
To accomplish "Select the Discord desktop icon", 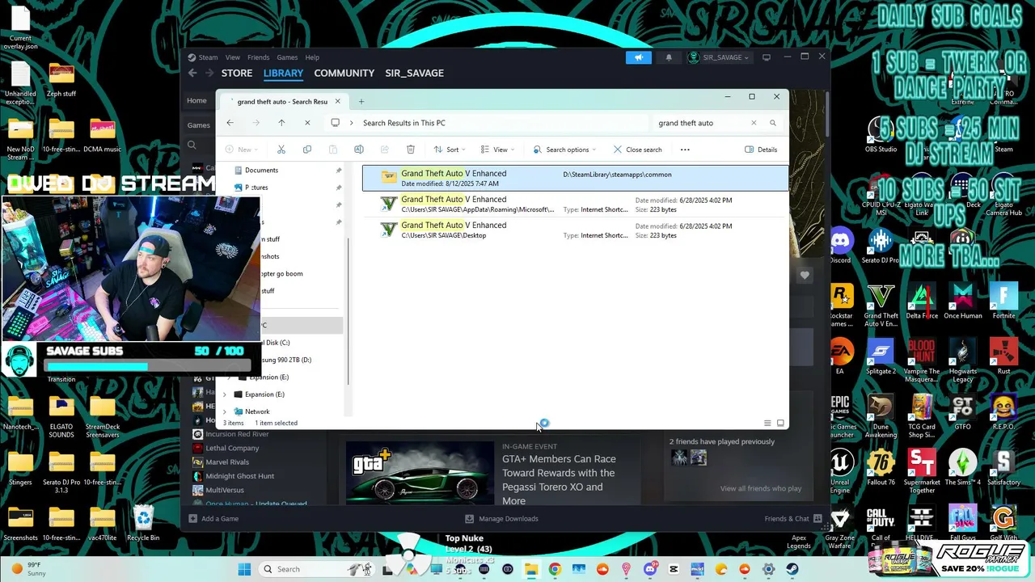I will (x=841, y=246).
